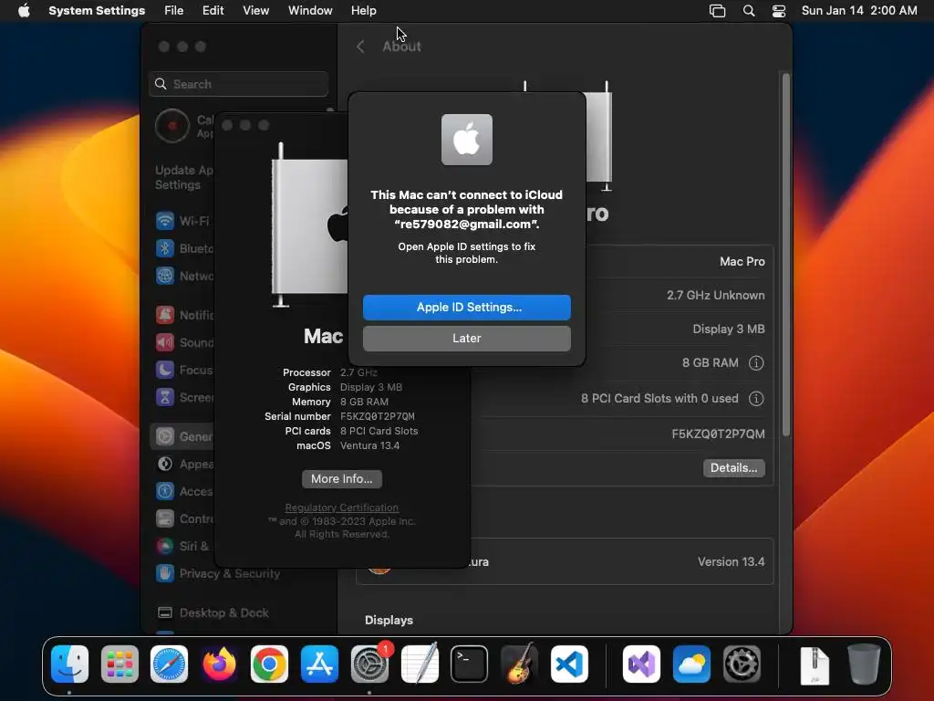This screenshot has width=934, height=701.
Task: Open the Edit menu
Action: (x=213, y=11)
